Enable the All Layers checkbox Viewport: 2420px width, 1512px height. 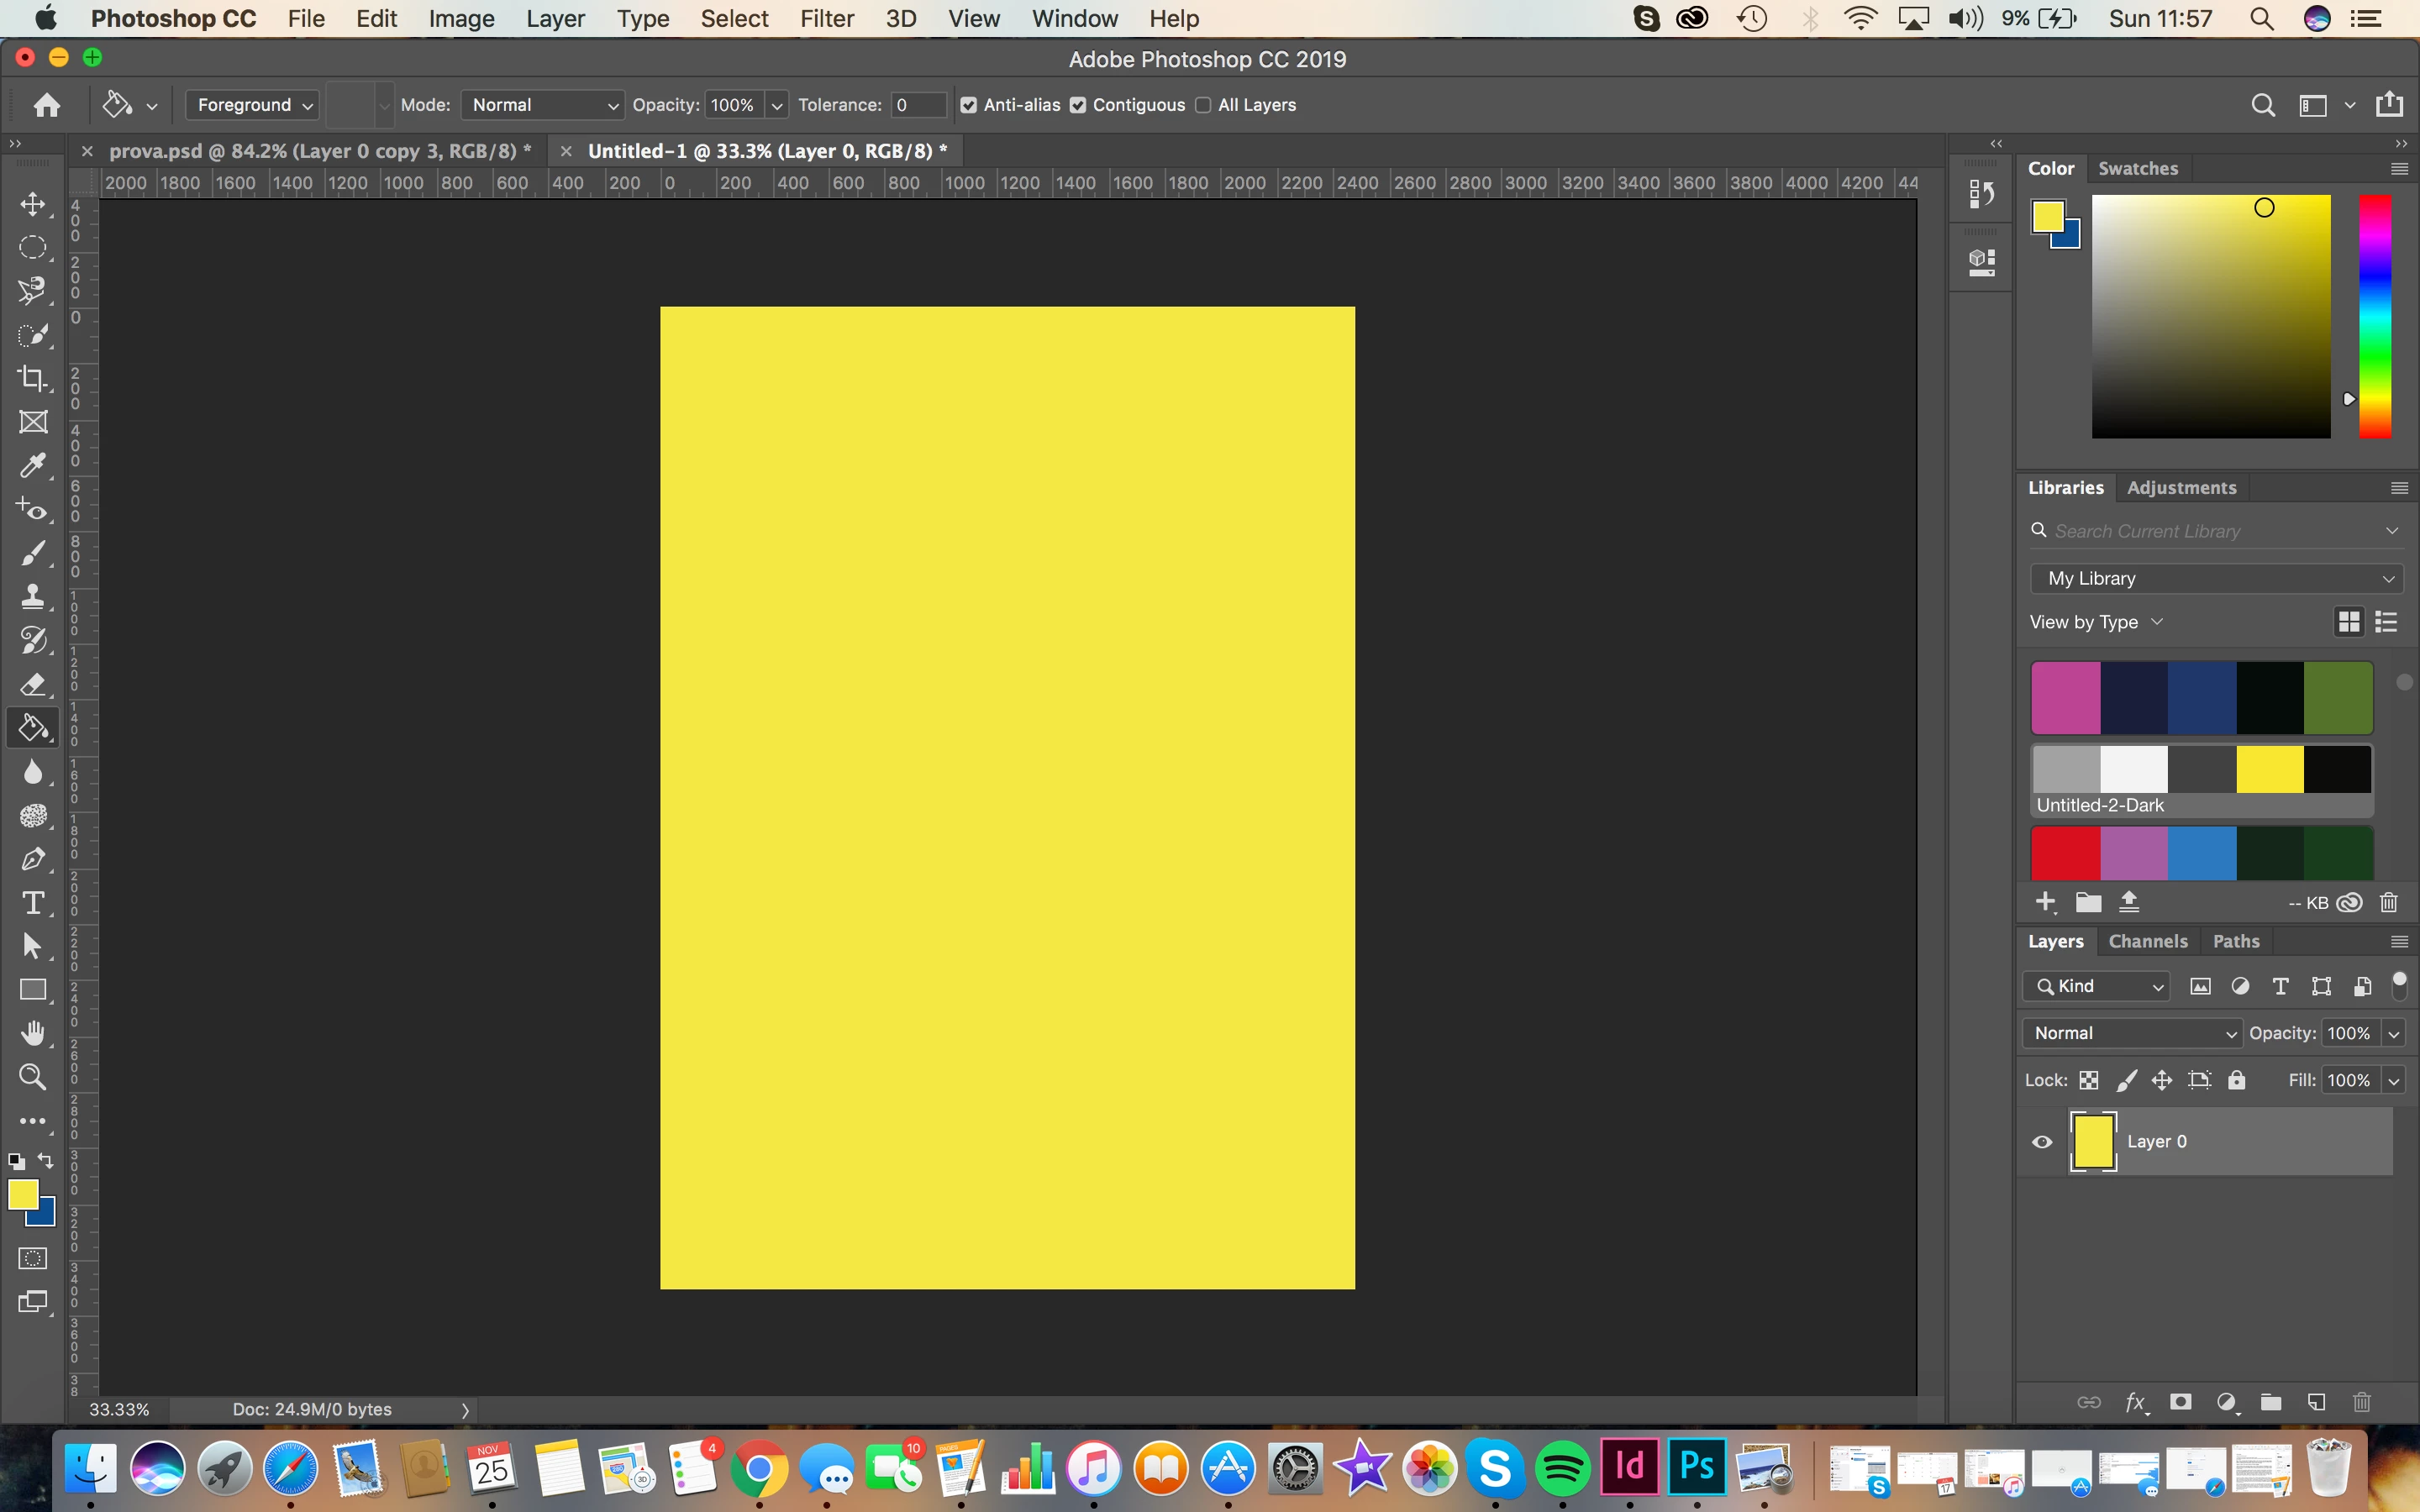pos(1203,105)
